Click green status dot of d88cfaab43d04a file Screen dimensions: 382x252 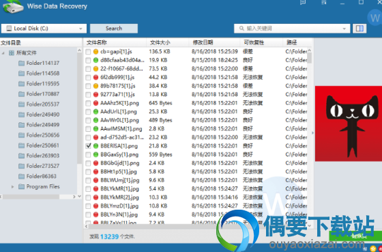tap(95, 60)
